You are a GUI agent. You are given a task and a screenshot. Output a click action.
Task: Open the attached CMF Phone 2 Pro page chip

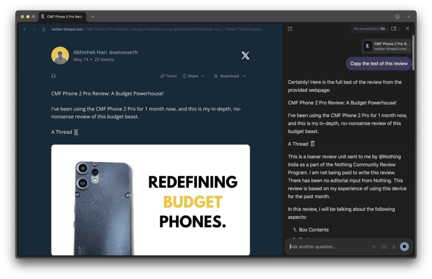coord(386,46)
